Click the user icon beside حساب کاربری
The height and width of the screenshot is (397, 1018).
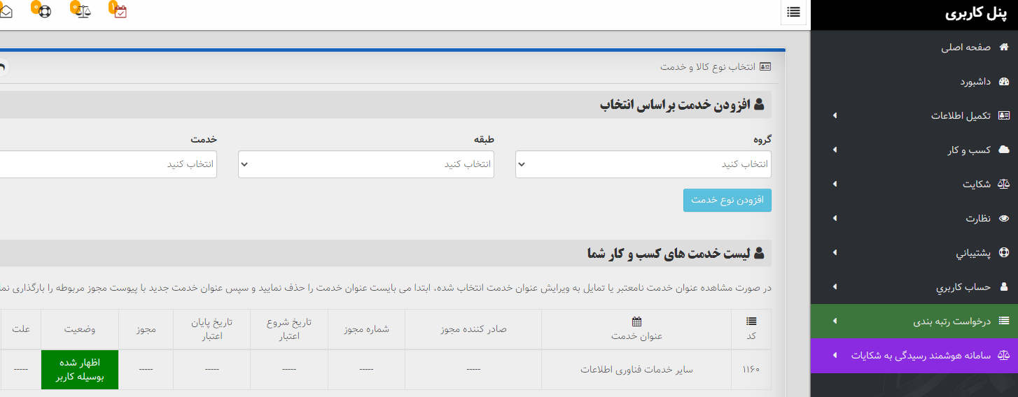1004,287
